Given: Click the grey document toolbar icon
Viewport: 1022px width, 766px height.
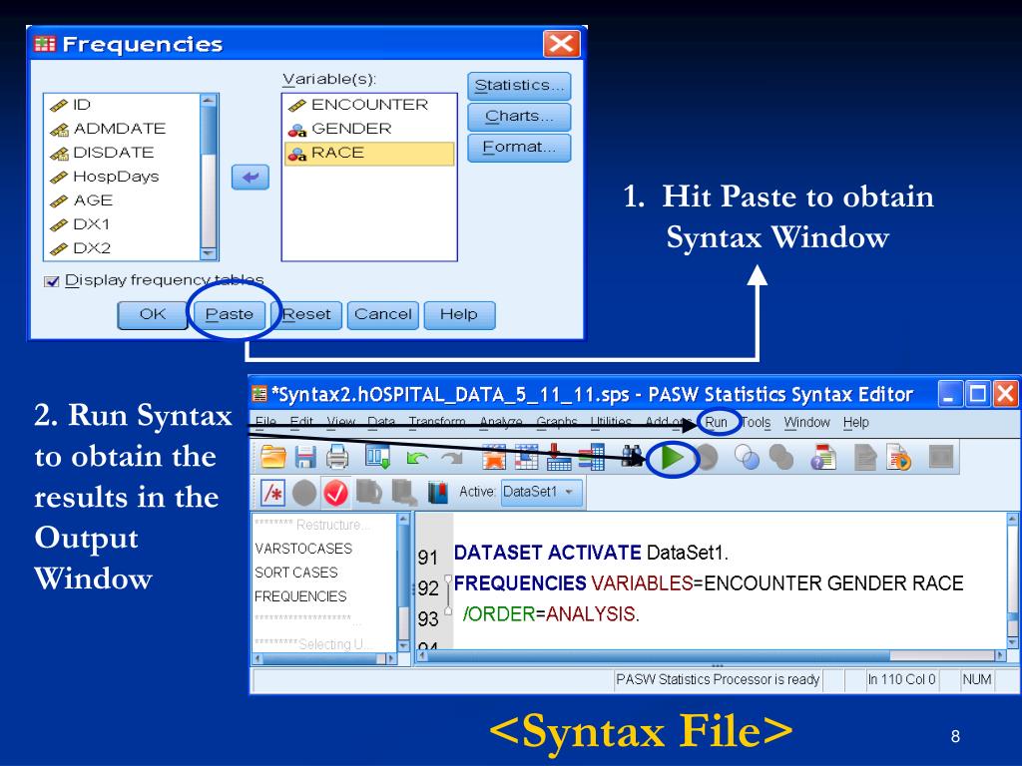Looking at the screenshot, I should pos(865,457).
